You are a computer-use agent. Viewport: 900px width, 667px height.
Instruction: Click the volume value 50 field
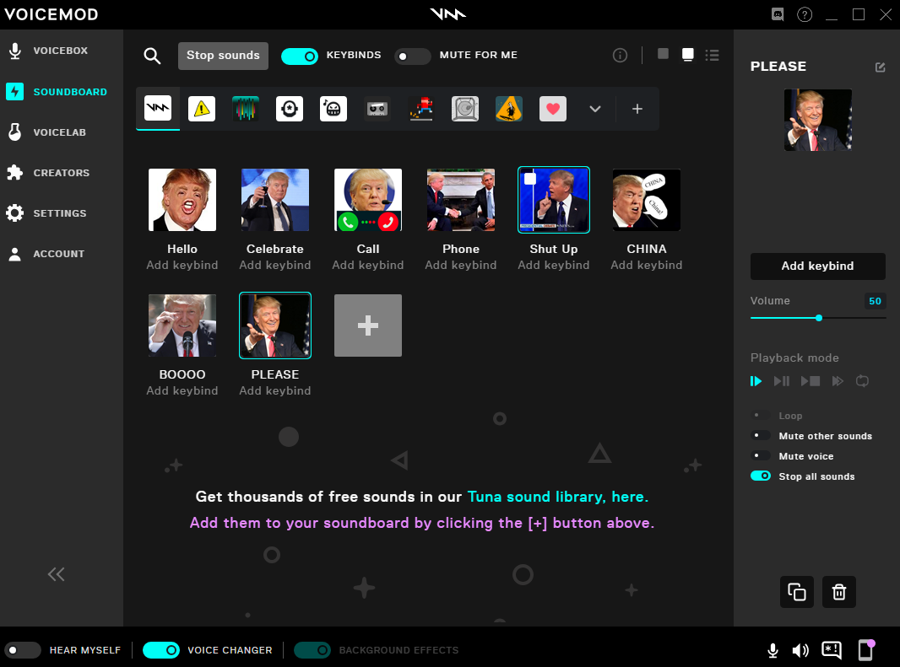[875, 301]
